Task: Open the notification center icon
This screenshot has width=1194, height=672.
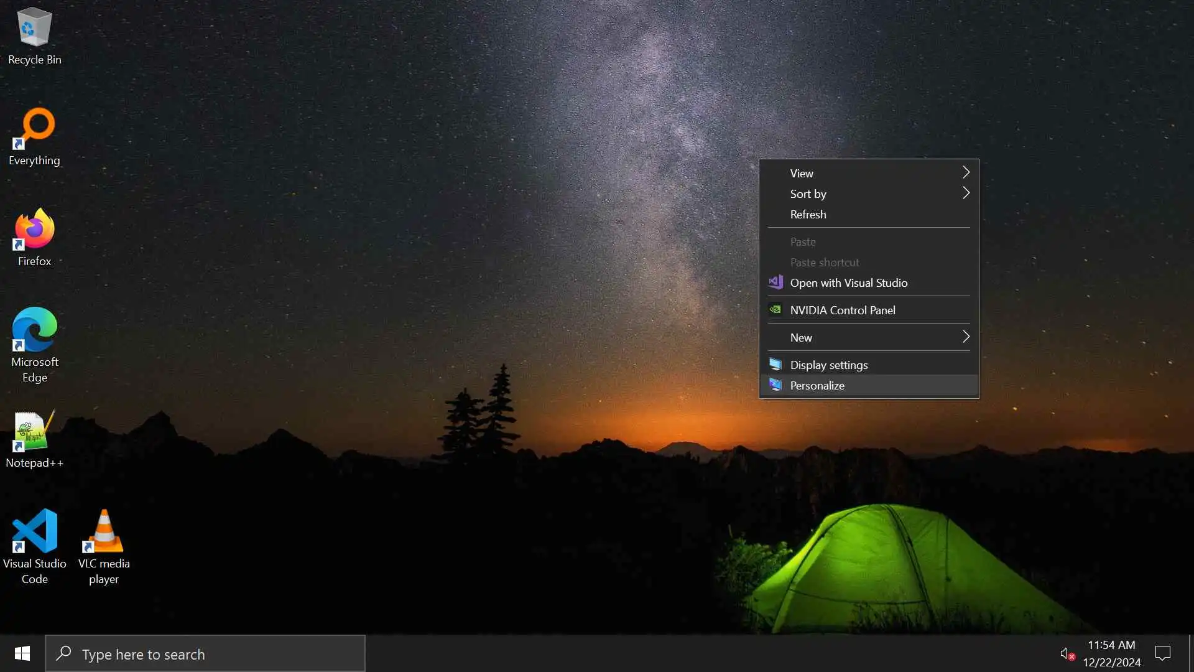Action: coord(1162,653)
